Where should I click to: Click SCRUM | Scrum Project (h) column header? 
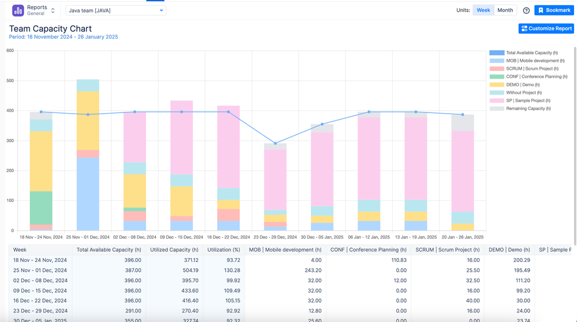click(448, 250)
